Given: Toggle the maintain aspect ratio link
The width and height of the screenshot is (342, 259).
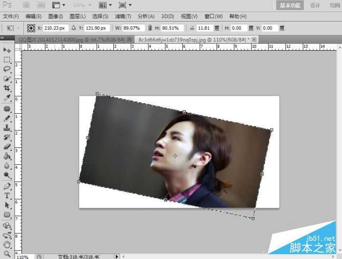Looking at the screenshot, I should pyautogui.click(x=150, y=28).
